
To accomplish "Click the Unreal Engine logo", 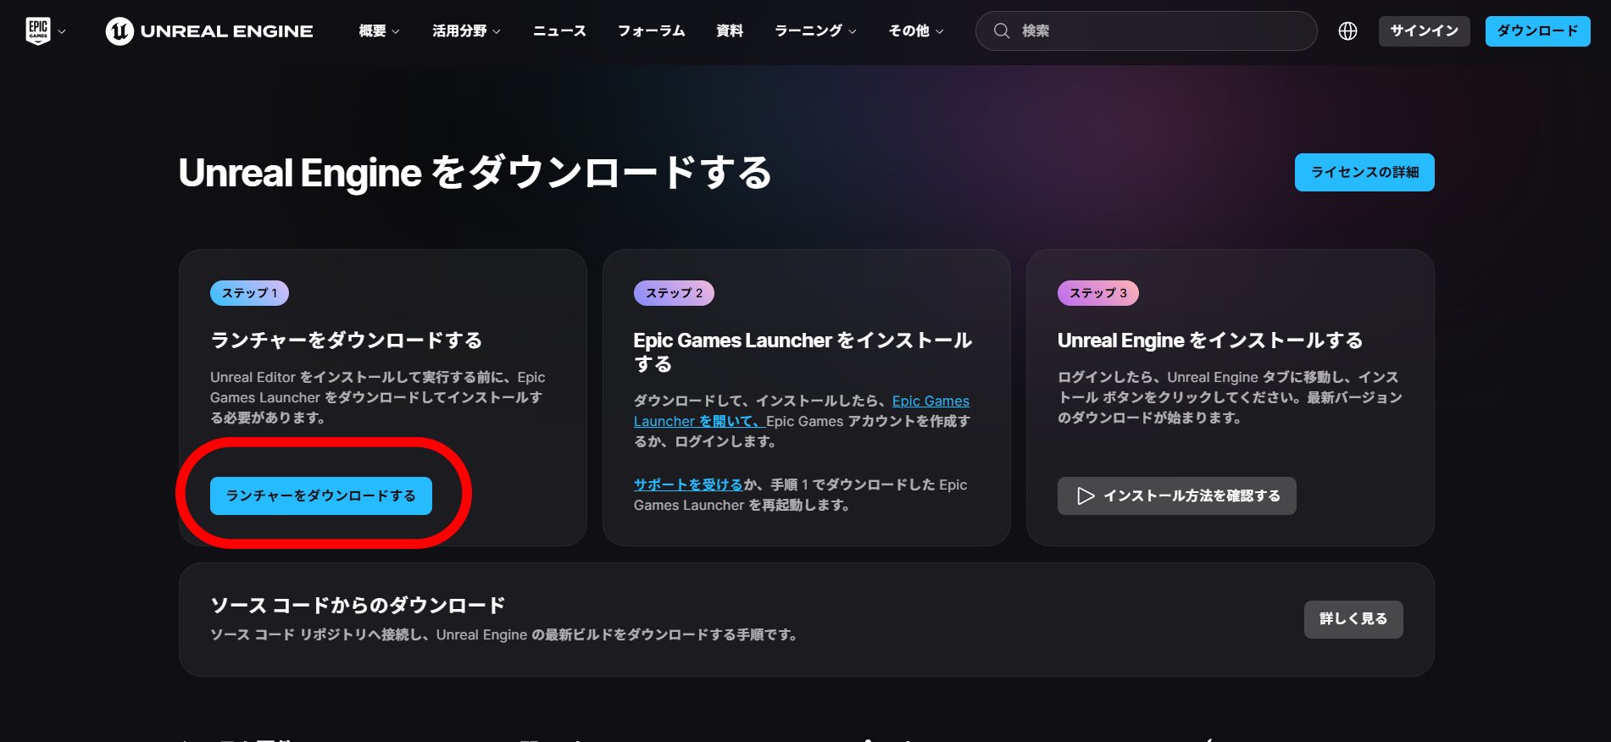I will pyautogui.click(x=209, y=31).
